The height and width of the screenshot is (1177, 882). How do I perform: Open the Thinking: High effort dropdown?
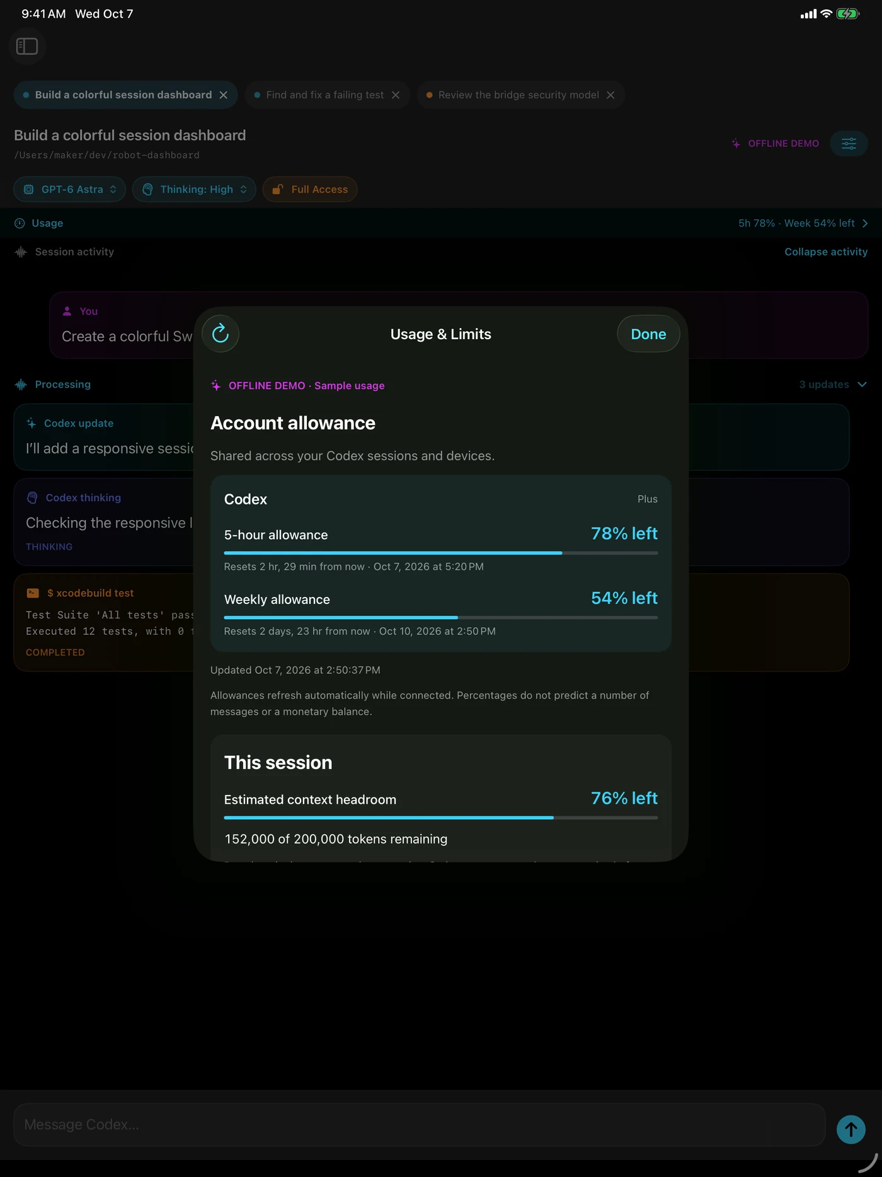[x=194, y=189]
